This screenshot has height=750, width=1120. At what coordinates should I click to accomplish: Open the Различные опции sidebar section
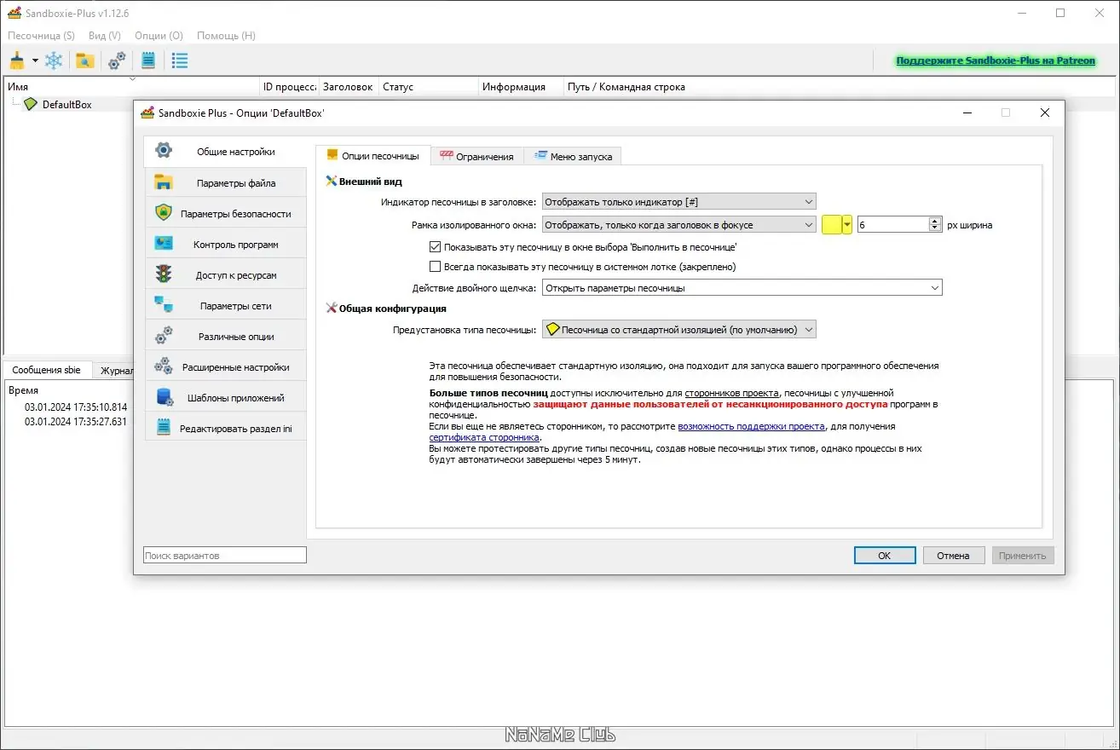[x=225, y=337]
